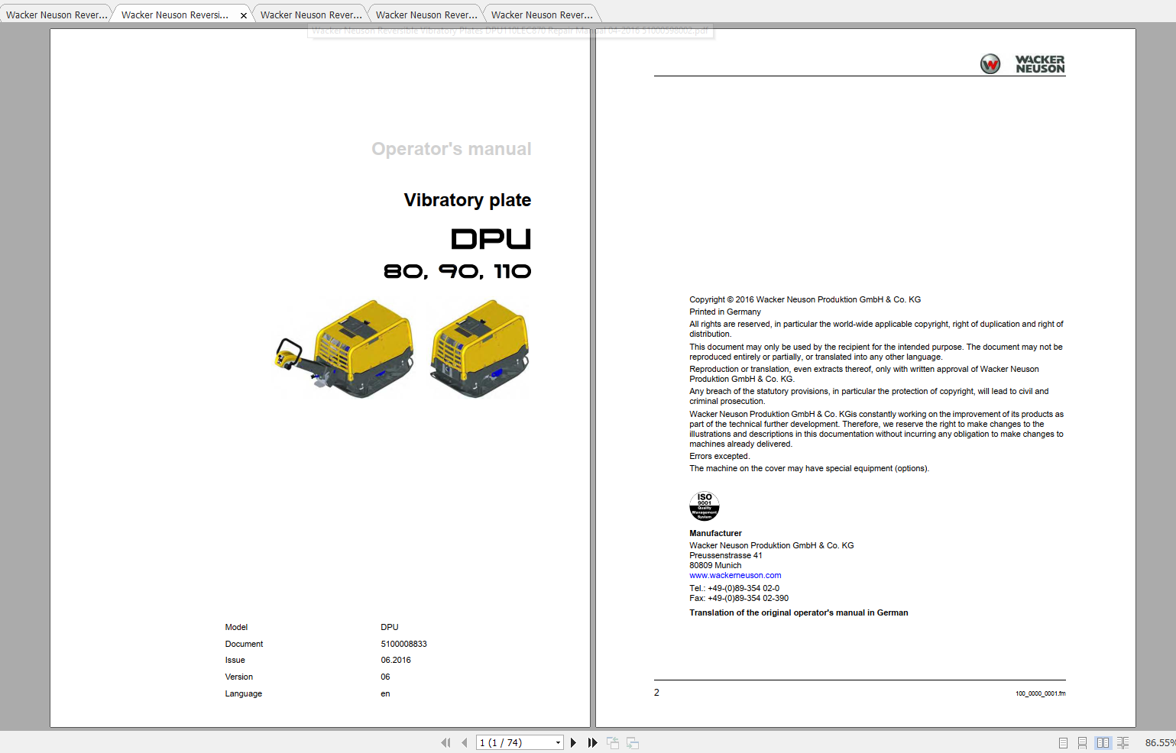1176x753 pixels.
Task: Advance to the next page
Action: click(x=573, y=742)
